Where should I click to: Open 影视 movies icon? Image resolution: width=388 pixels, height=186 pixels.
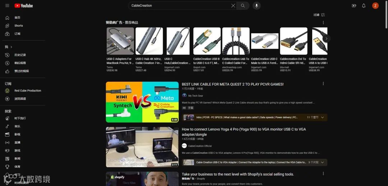[x=7, y=134]
